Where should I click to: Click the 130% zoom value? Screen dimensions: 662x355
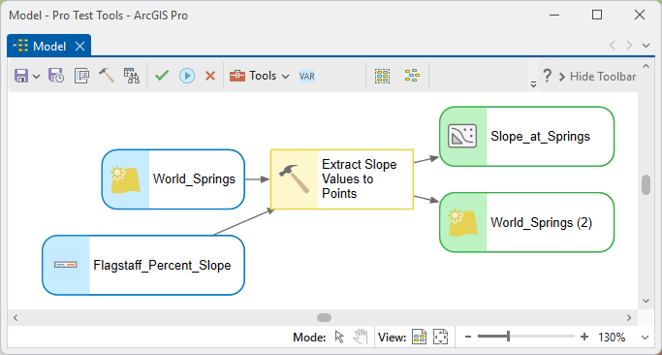click(x=612, y=338)
